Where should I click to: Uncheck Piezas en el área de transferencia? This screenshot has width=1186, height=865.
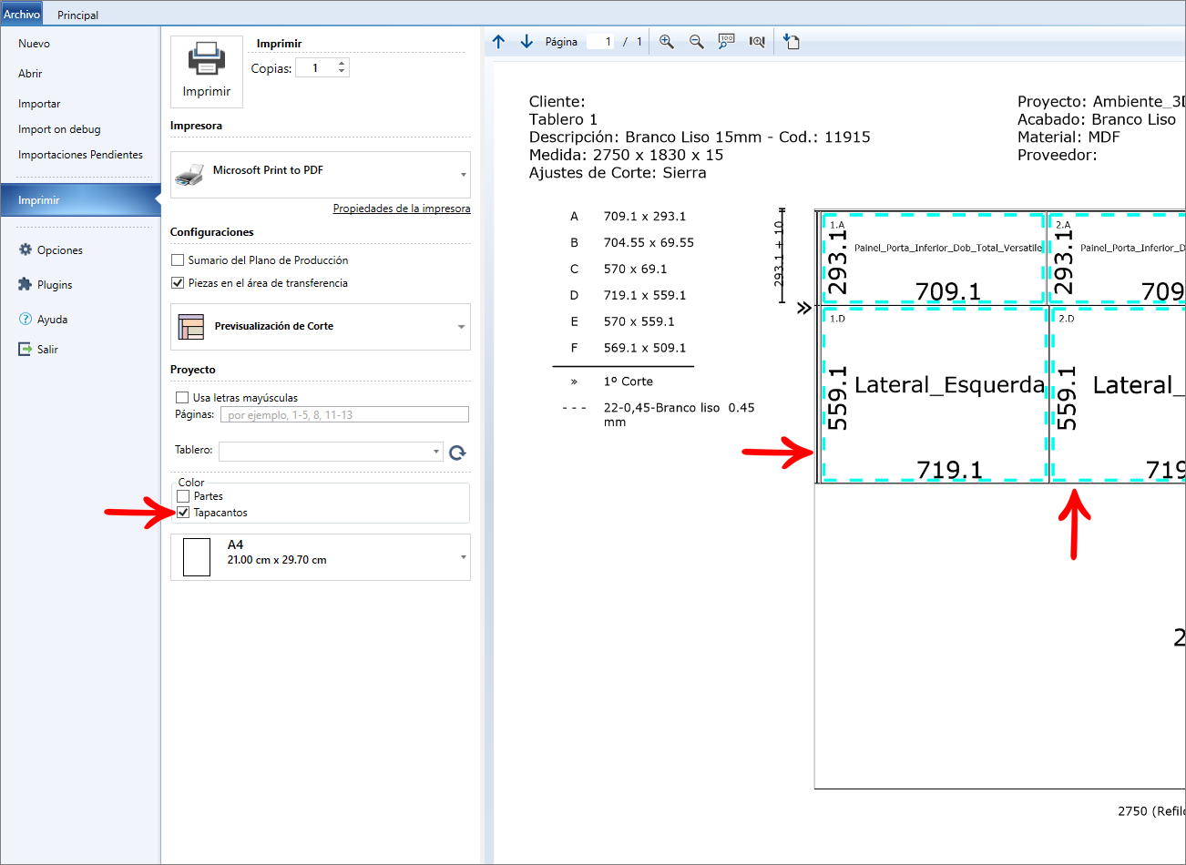[178, 283]
